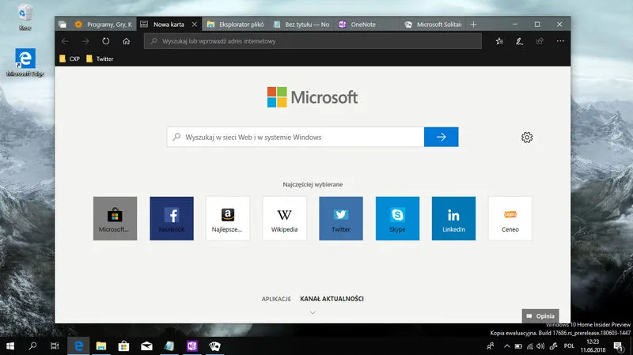Open the Favorites hub star icon

point(499,41)
